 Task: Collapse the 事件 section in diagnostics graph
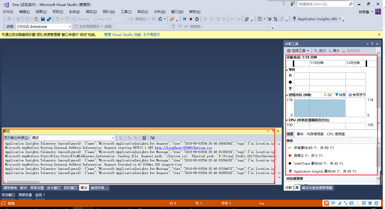click(287, 70)
